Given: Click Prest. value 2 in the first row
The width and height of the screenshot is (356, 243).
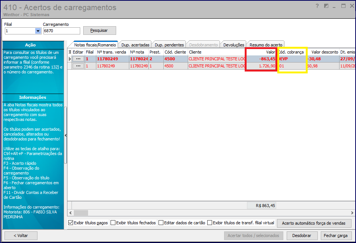Looking at the screenshot, I should (156, 59).
